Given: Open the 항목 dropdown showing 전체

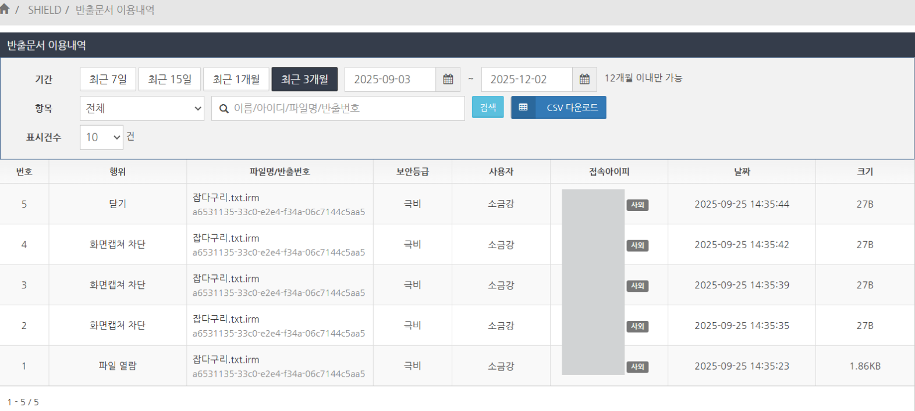Looking at the screenshot, I should pyautogui.click(x=142, y=109).
